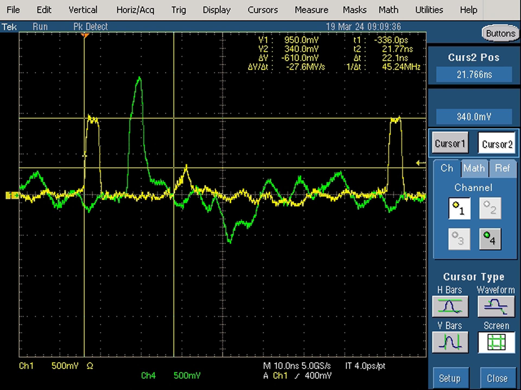Activate Cursor2 button
This screenshot has height=390, width=521.
point(497,143)
